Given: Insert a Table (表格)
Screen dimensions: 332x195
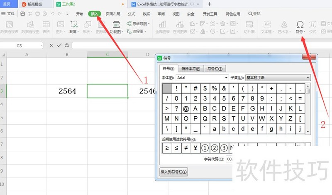Looking at the screenshot, I should click(x=46, y=27).
